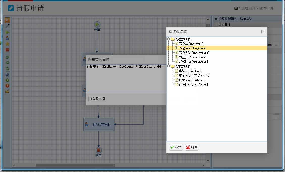Open workflow using the folder icon
This screenshot has width=285, height=172.
click(8, 91)
